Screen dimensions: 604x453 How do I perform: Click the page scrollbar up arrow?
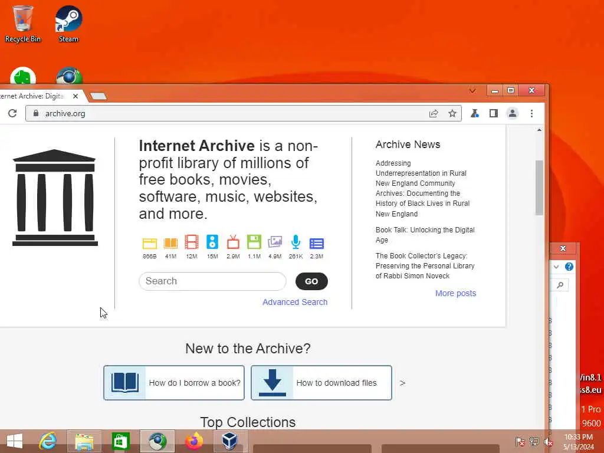coord(539,130)
